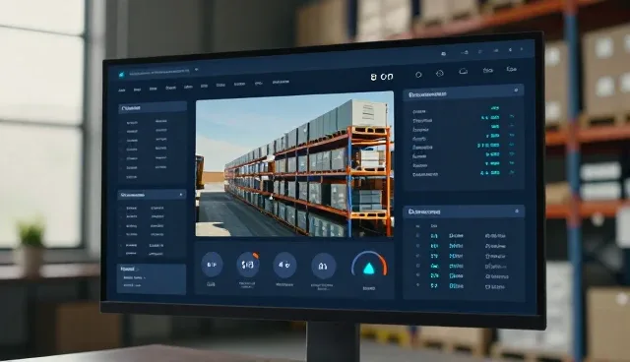Collapse the upper right data panel via header icon
The height and width of the screenshot is (362, 630).
(x=516, y=90)
